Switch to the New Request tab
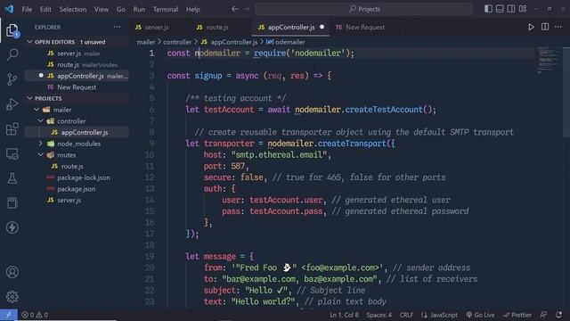570x321 pixels. point(365,28)
